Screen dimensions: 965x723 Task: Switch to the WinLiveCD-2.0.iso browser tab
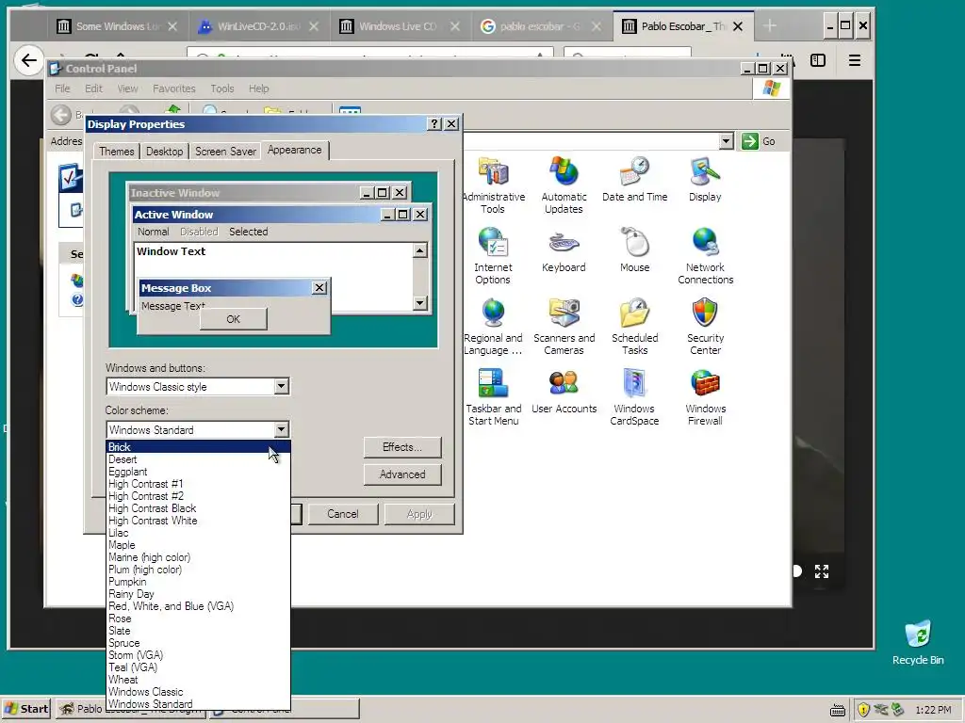coord(258,26)
